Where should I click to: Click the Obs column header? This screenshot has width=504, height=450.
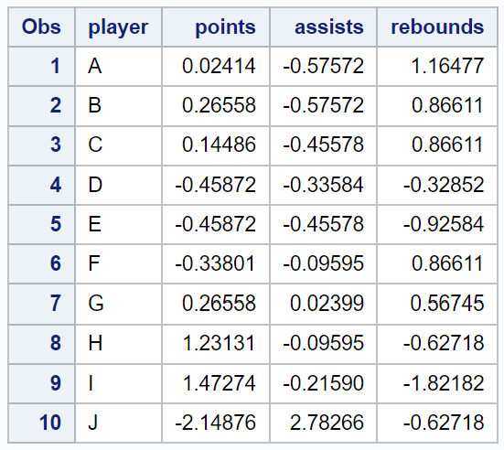pos(41,27)
